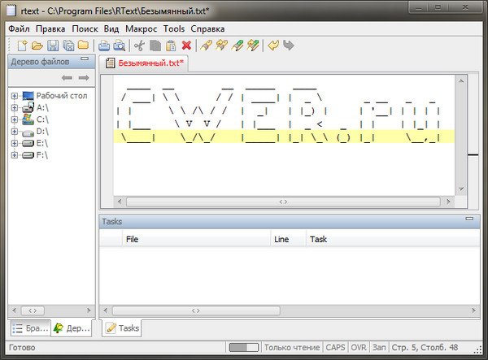Image resolution: width=488 pixels, height=360 pixels.
Task: Switch to the Дер... file tree tab
Action: [x=72, y=328]
